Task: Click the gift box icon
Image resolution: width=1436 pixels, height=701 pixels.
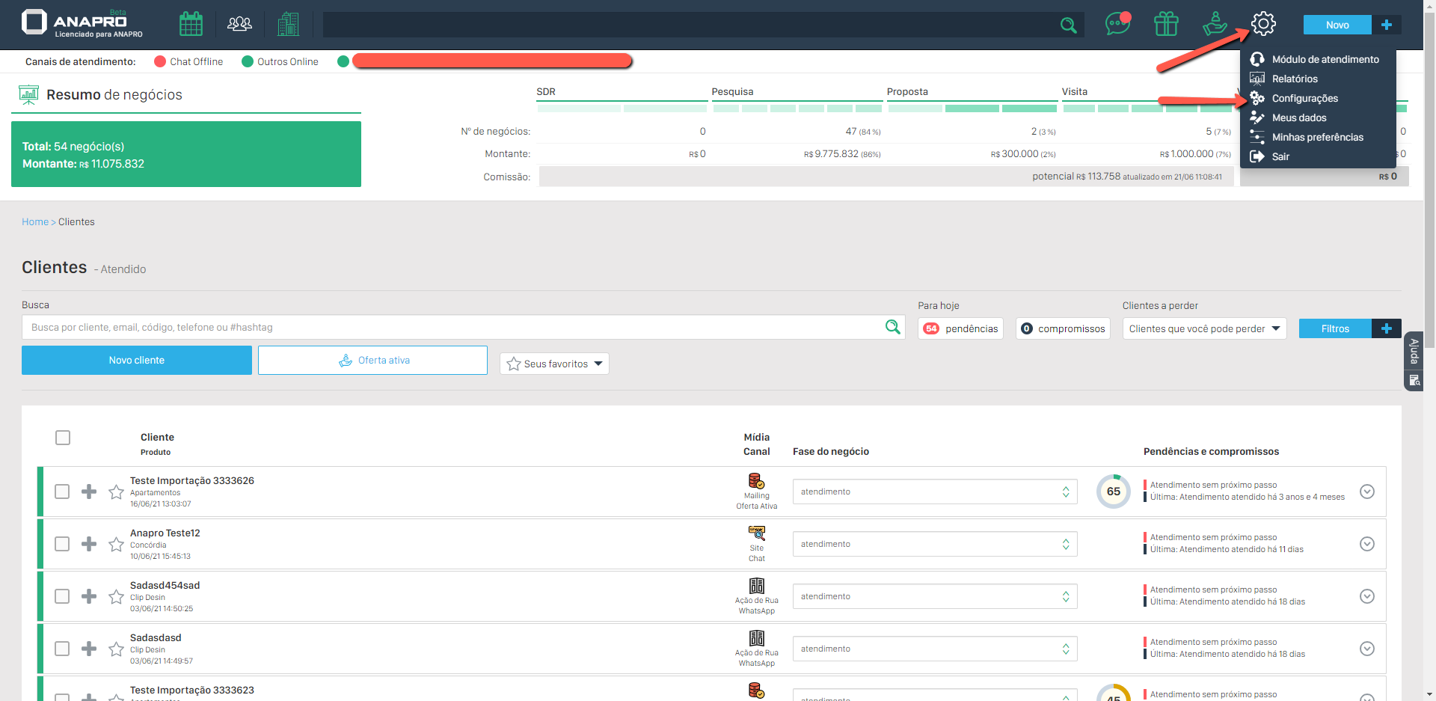Action: (1166, 24)
